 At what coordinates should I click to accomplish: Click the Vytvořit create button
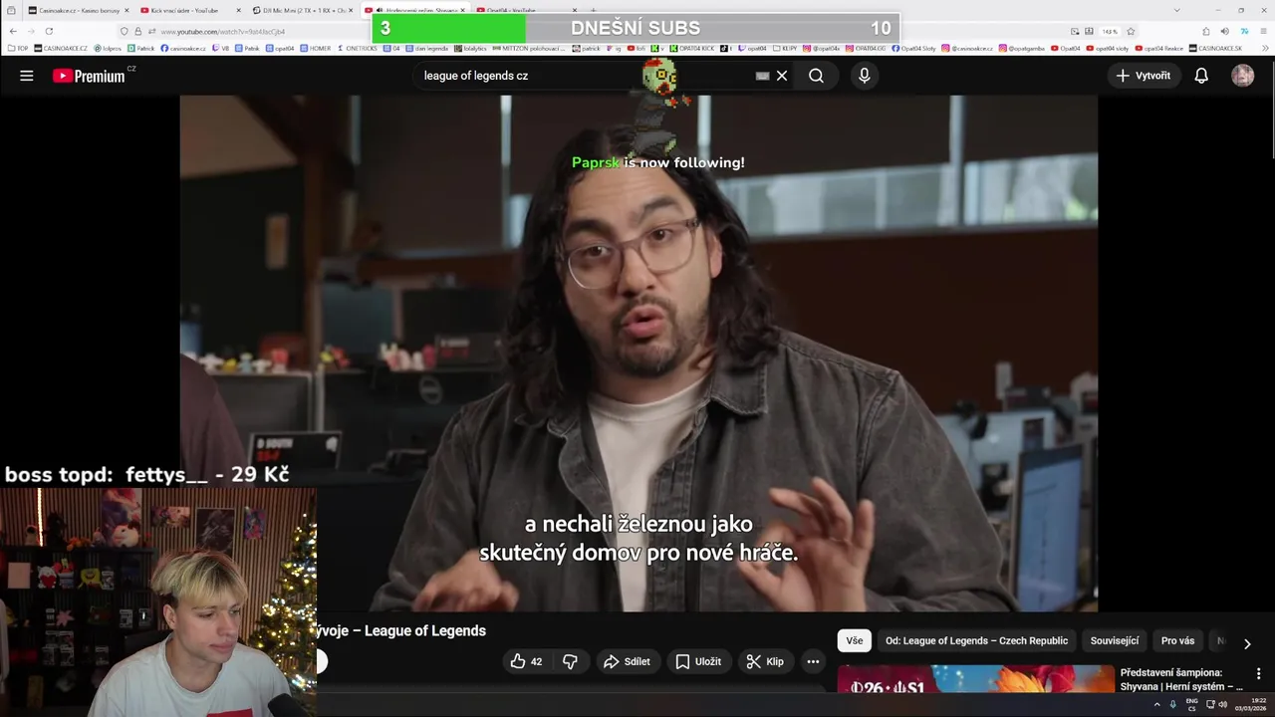pos(1144,76)
